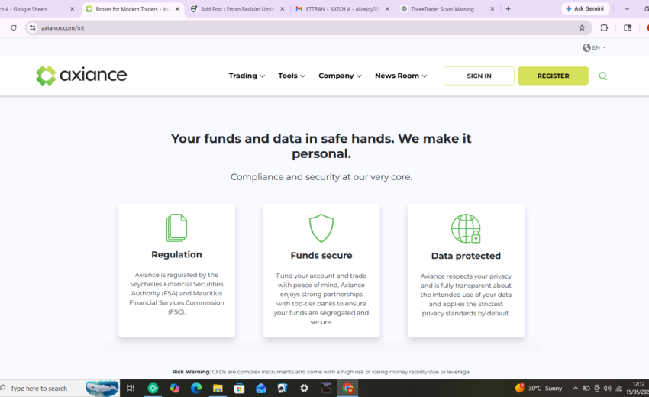
Task: Click the Funds secure shield icon
Action: tap(321, 228)
